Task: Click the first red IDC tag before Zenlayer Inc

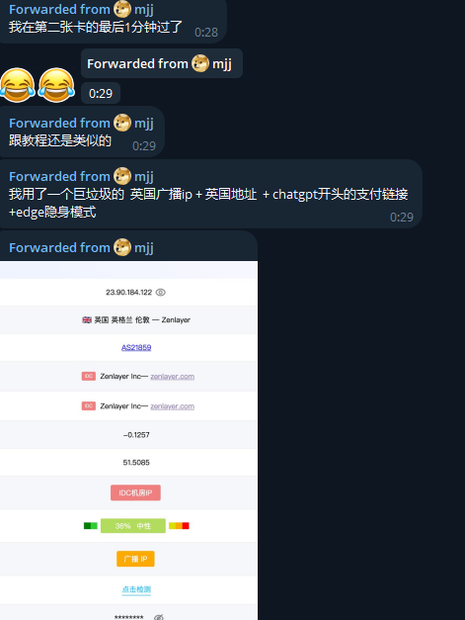Action: pyautogui.click(x=89, y=376)
